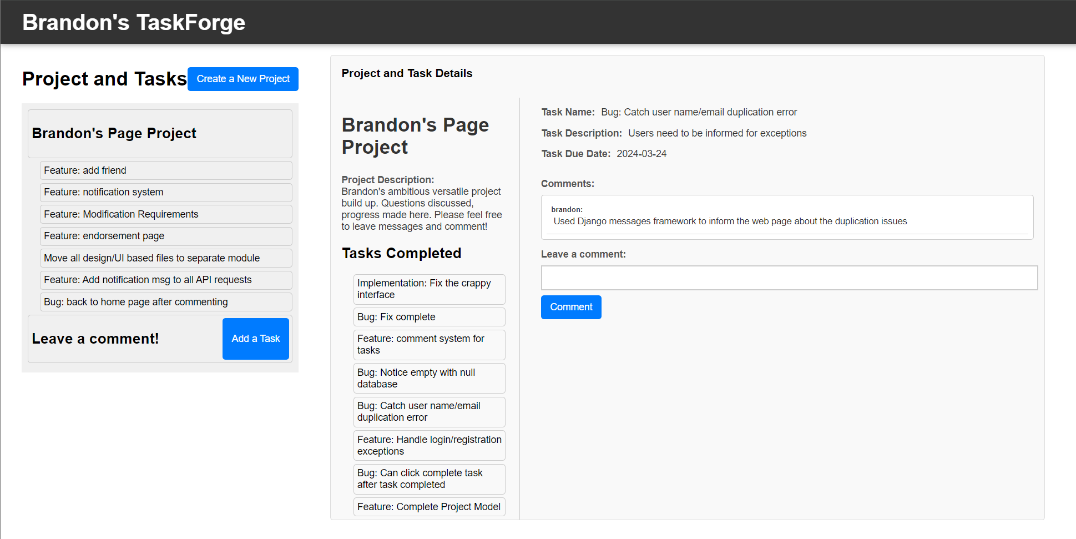Screen dimensions: 1076x539
Task: Open Move all design/UI based files task
Action: 166,258
